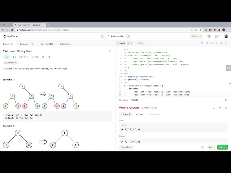Click the debugger bug icon

(202, 147)
